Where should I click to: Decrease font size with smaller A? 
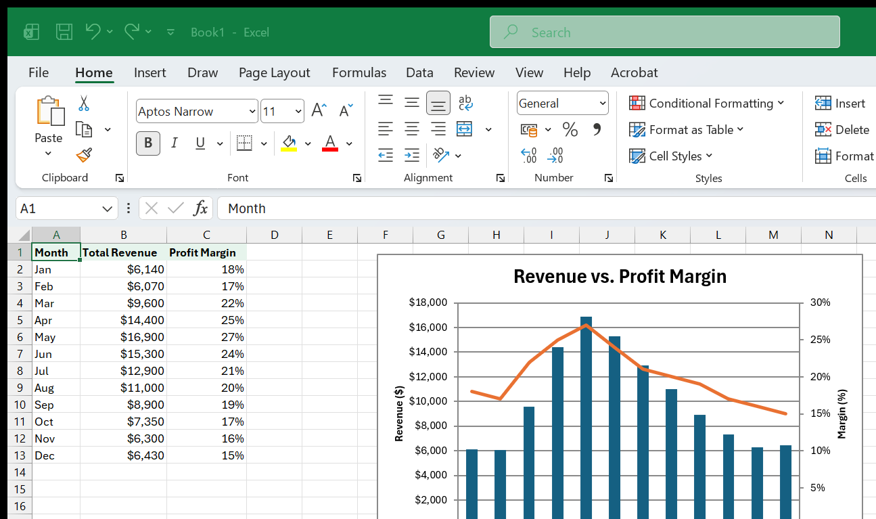[346, 111]
